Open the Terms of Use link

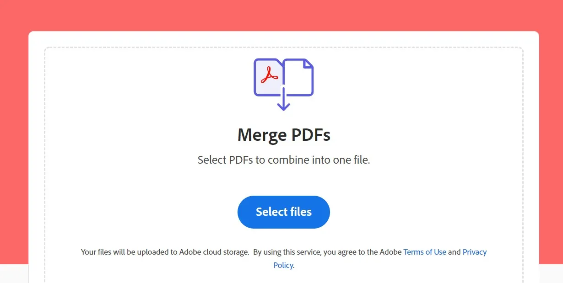point(425,252)
